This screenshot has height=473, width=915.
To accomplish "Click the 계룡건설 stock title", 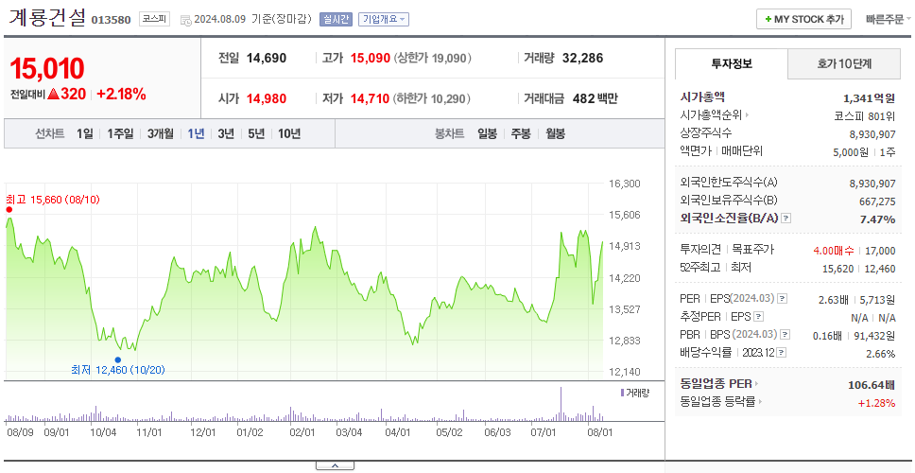I will [x=46, y=18].
